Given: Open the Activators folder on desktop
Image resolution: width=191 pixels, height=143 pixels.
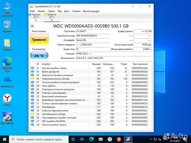Looking at the screenshot, I should coord(7,44).
